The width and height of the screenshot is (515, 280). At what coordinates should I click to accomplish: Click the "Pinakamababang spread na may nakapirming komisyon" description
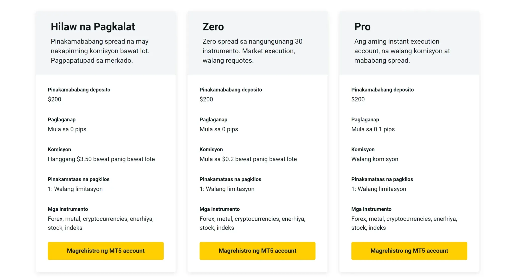click(100, 51)
